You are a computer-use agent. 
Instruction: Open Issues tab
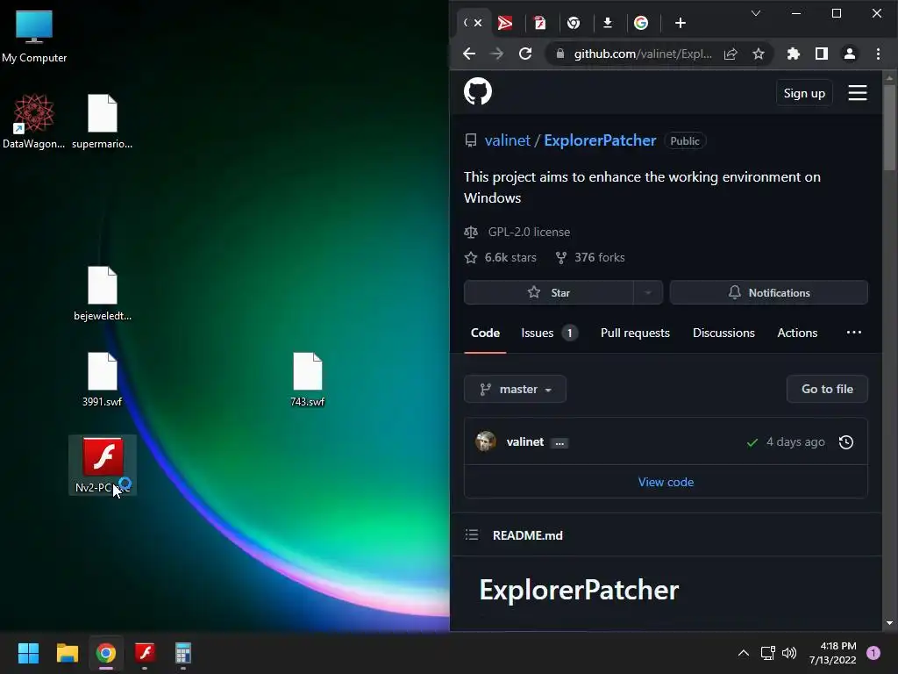[x=549, y=333]
